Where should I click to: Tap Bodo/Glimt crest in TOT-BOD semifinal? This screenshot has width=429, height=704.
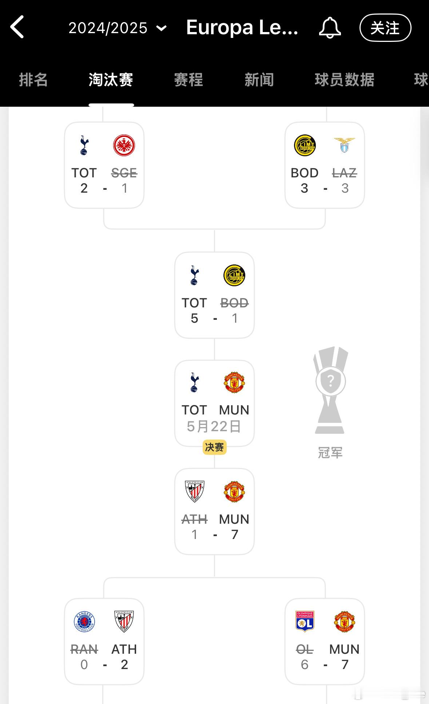[x=234, y=275]
